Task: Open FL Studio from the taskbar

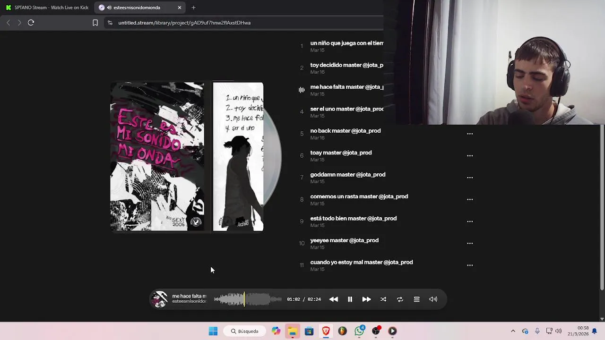Action: 342,331
